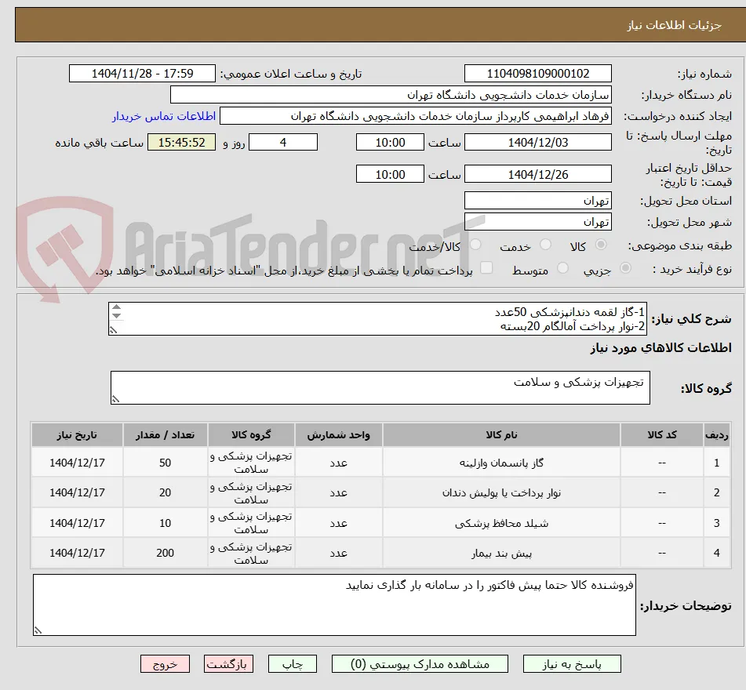
Task: Click the response deadline date 1404/12/03
Action: click(x=537, y=142)
